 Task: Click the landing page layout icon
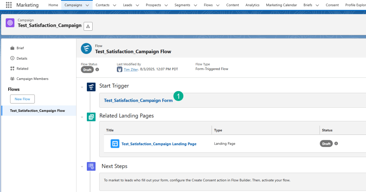[115, 144]
